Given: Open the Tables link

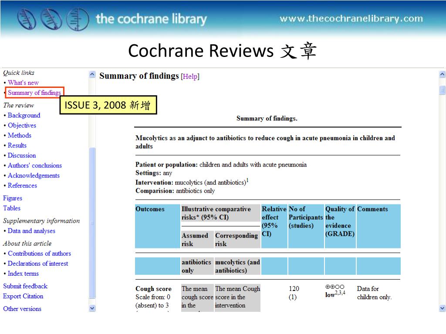Looking at the screenshot, I should click(12, 208).
